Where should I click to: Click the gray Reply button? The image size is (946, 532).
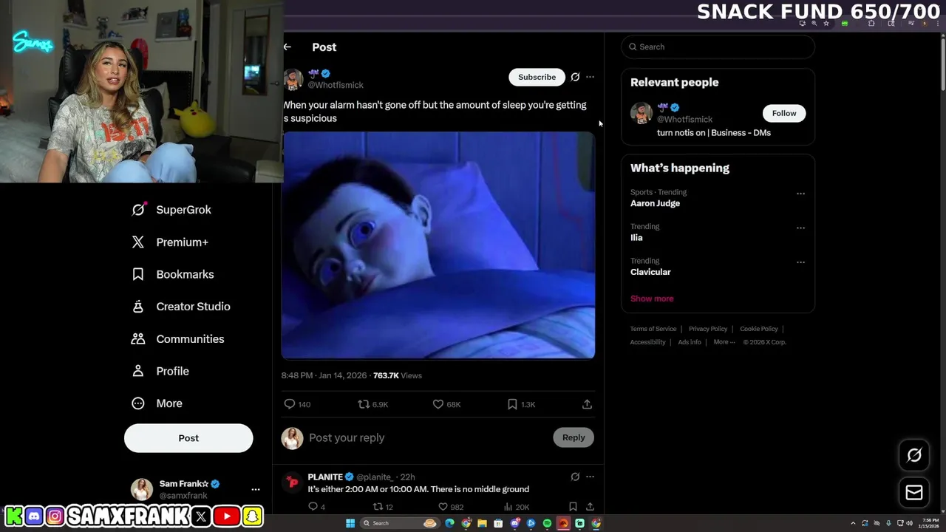pos(574,437)
